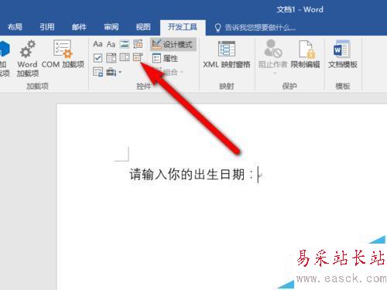Open the Word add-ins (Word 加载项) button
This screenshot has height=290, width=387.
click(x=27, y=59)
